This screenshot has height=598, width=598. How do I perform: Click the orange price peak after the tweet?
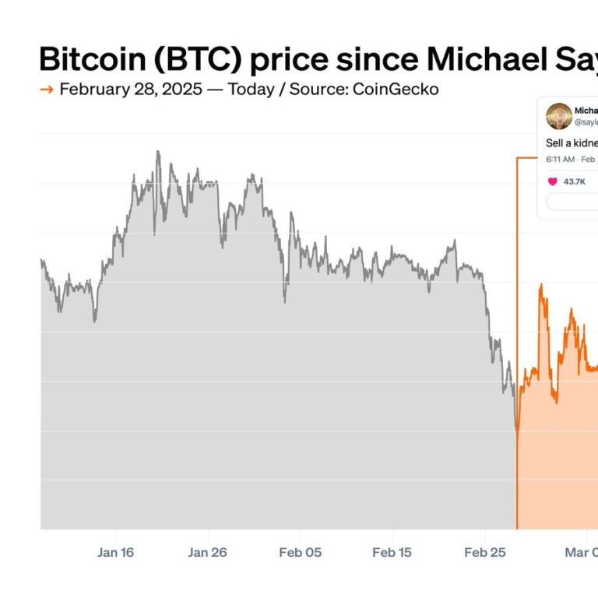point(540,286)
